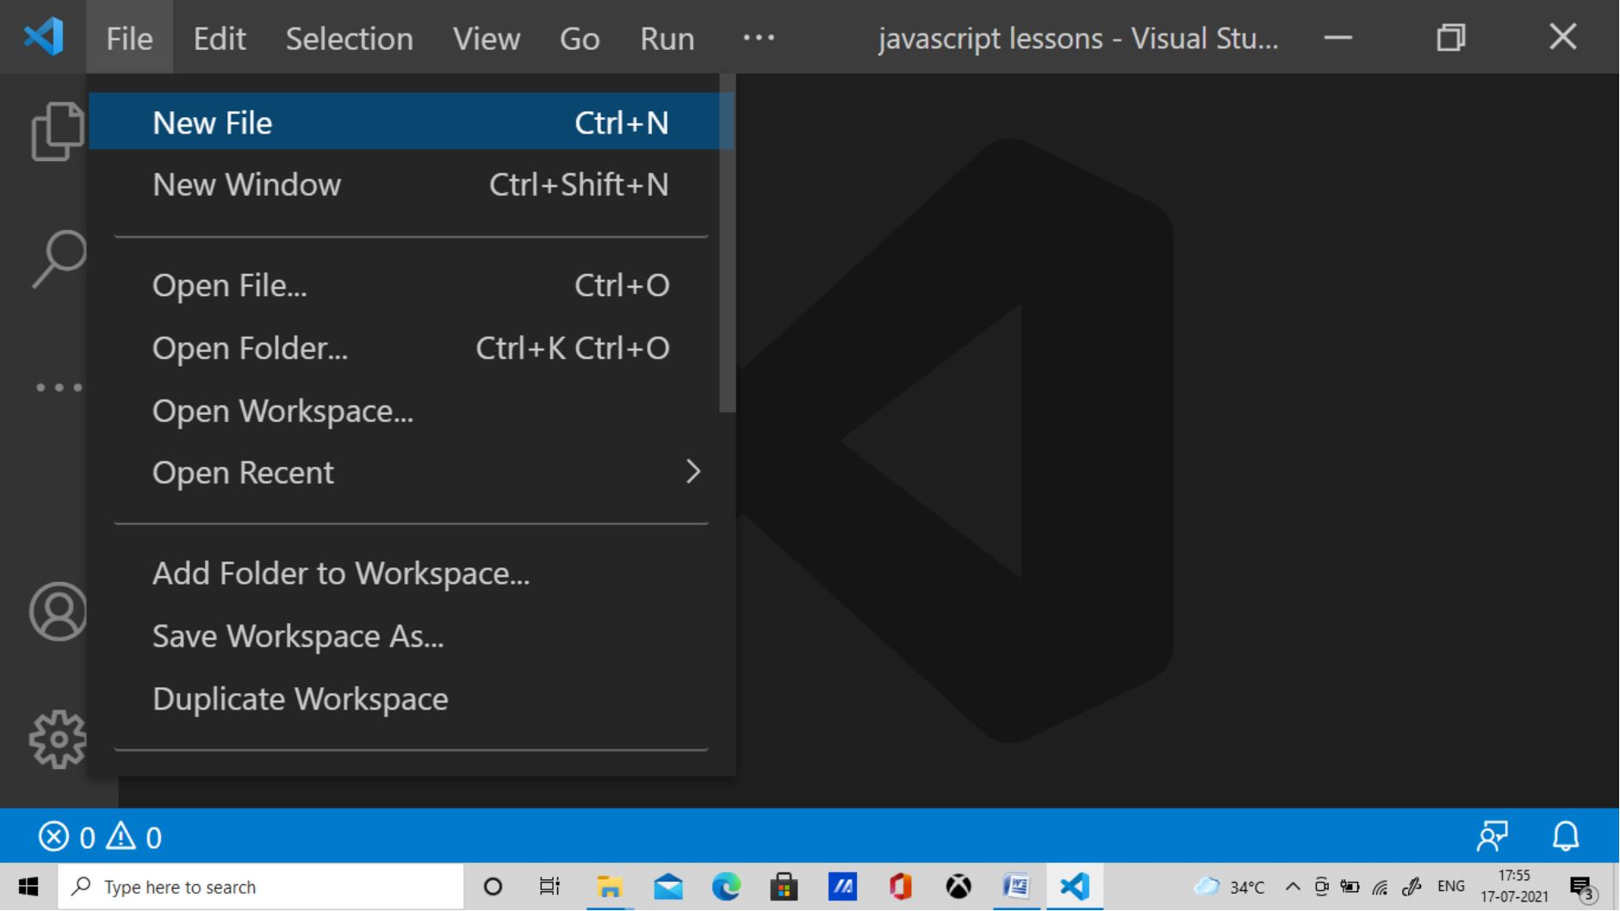
Task: Switch to Word on the taskbar
Action: tap(1016, 886)
